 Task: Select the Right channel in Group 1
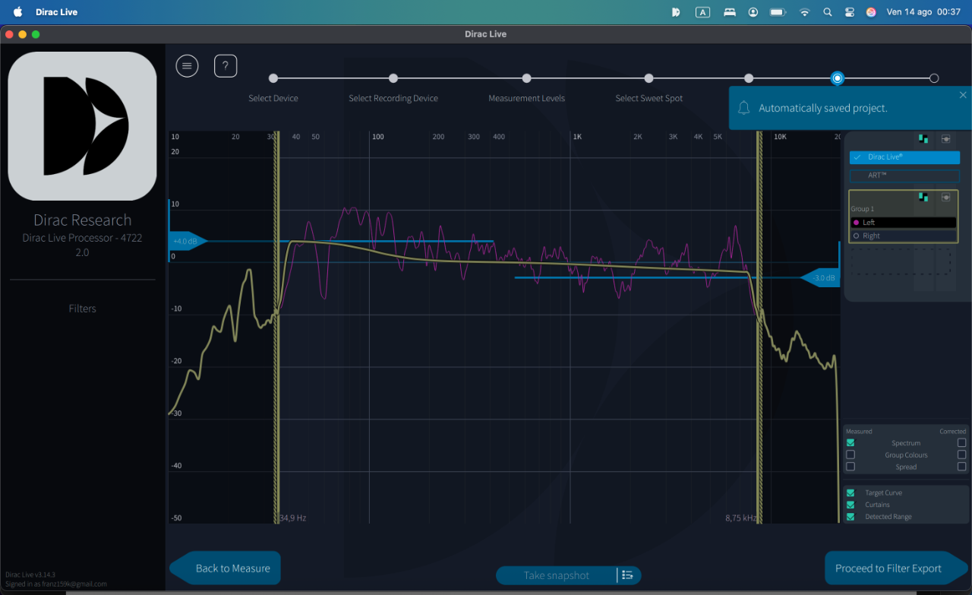pyautogui.click(x=904, y=236)
